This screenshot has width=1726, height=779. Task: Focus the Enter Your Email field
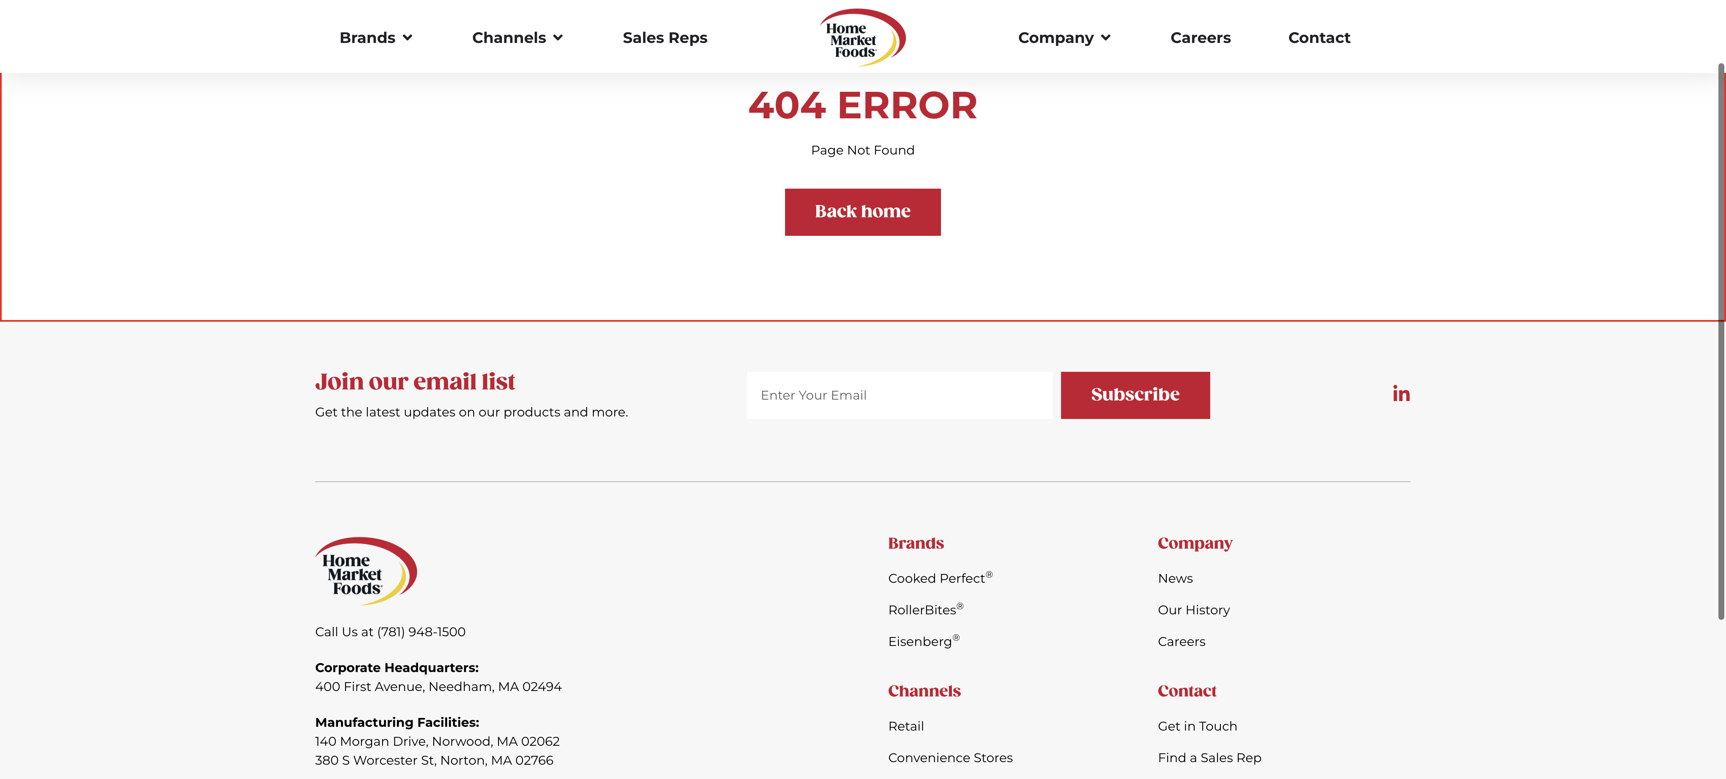coord(899,395)
